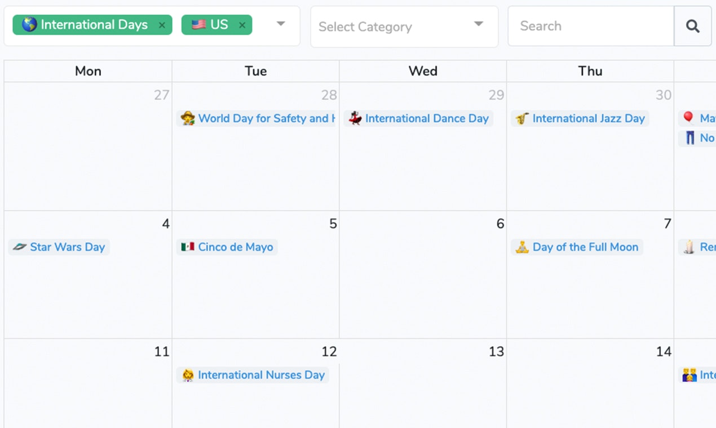716x428 pixels.
Task: Open the International Nurses Day event
Action: tap(261, 374)
